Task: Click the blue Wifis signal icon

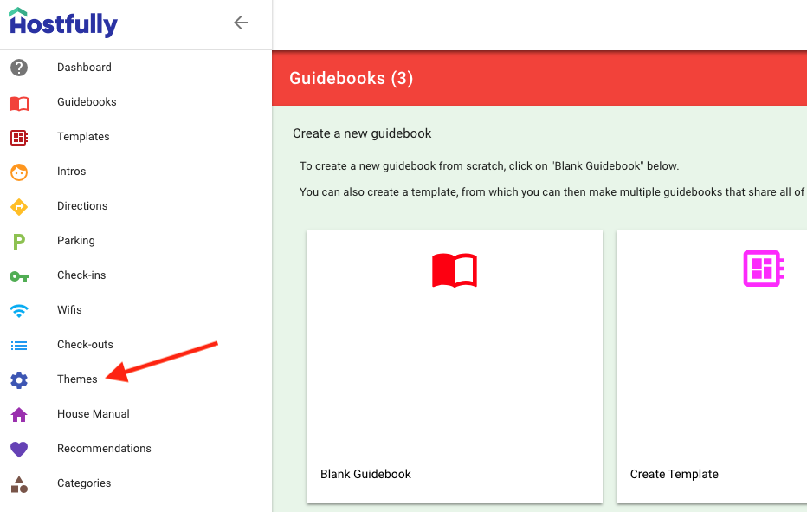Action: 19,310
